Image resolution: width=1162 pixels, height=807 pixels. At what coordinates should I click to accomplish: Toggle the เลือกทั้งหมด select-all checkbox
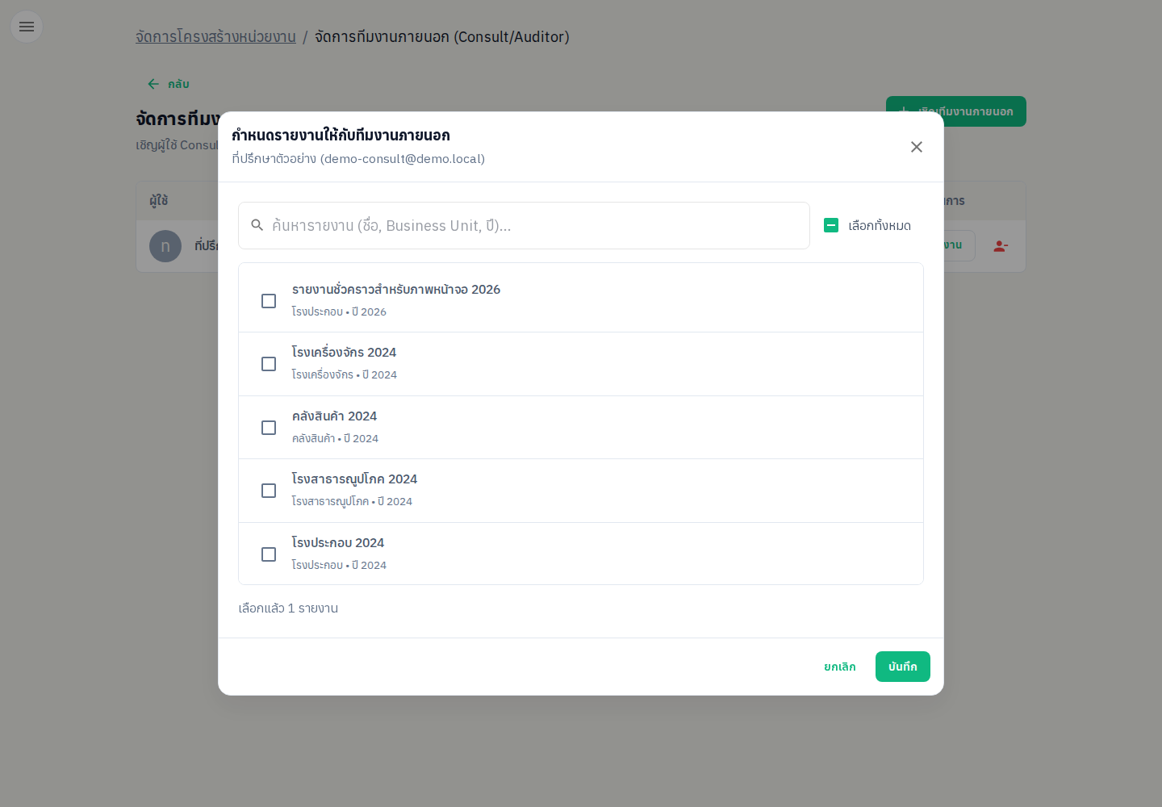pos(831,225)
